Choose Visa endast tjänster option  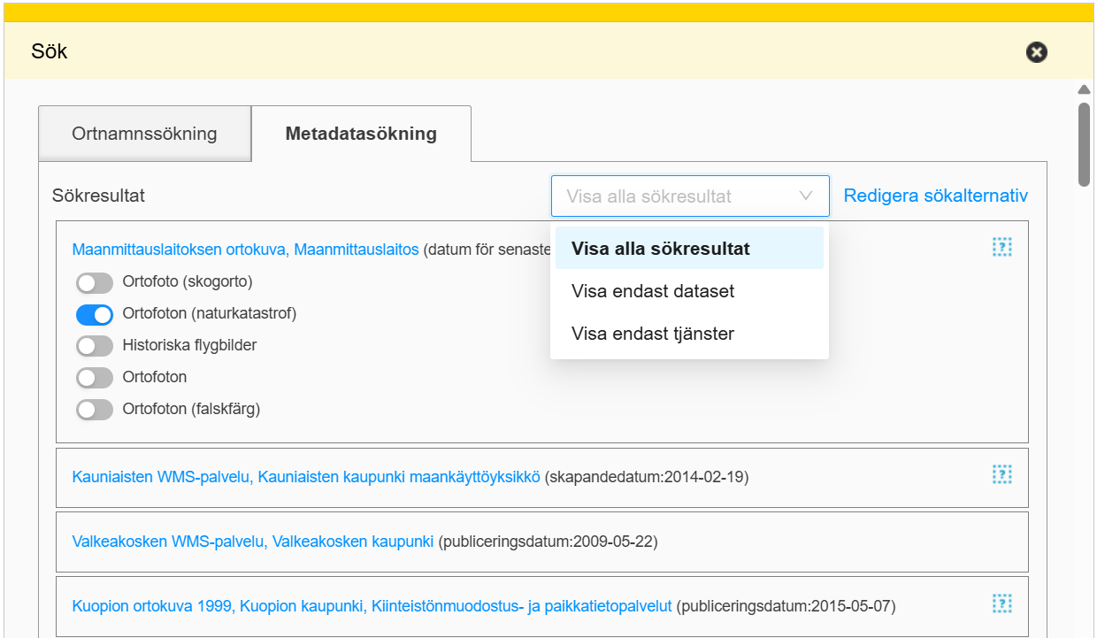click(689, 334)
